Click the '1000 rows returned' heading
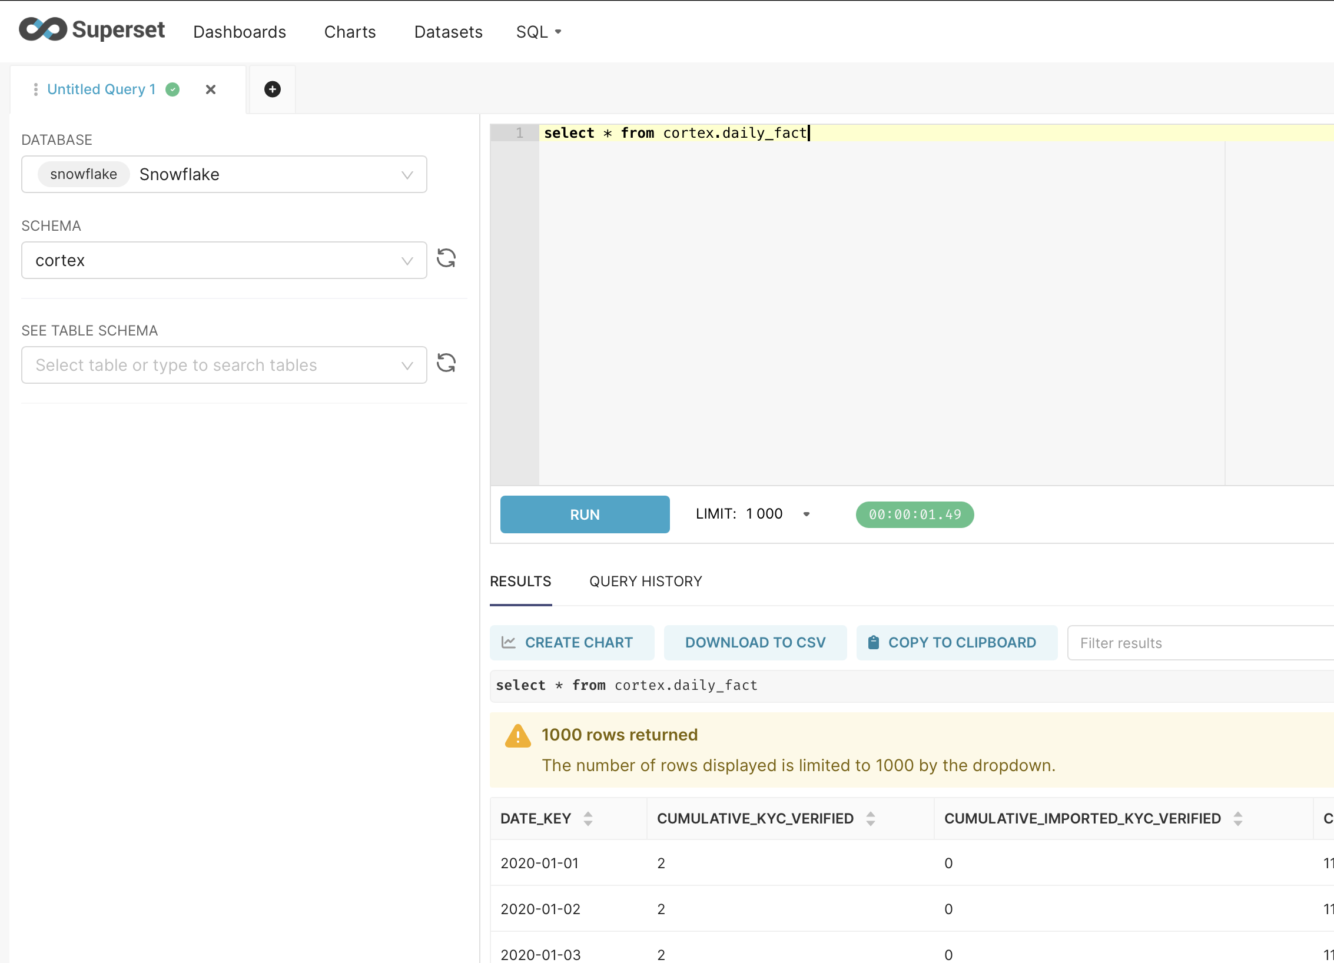This screenshot has width=1334, height=963. pos(620,735)
